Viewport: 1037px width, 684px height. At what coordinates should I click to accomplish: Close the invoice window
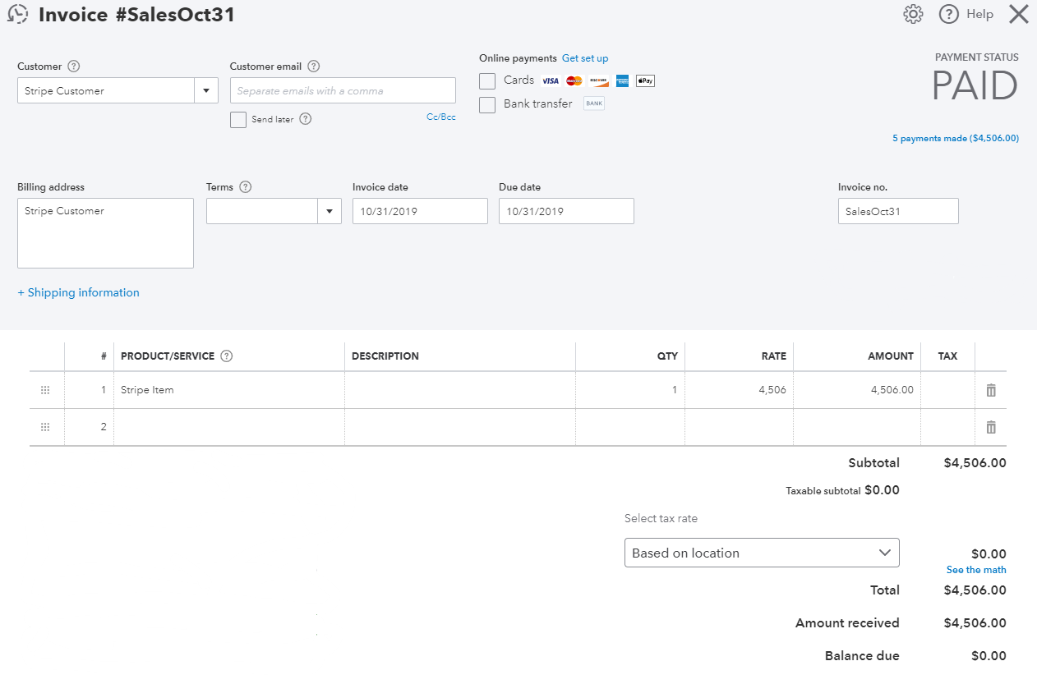point(1019,14)
